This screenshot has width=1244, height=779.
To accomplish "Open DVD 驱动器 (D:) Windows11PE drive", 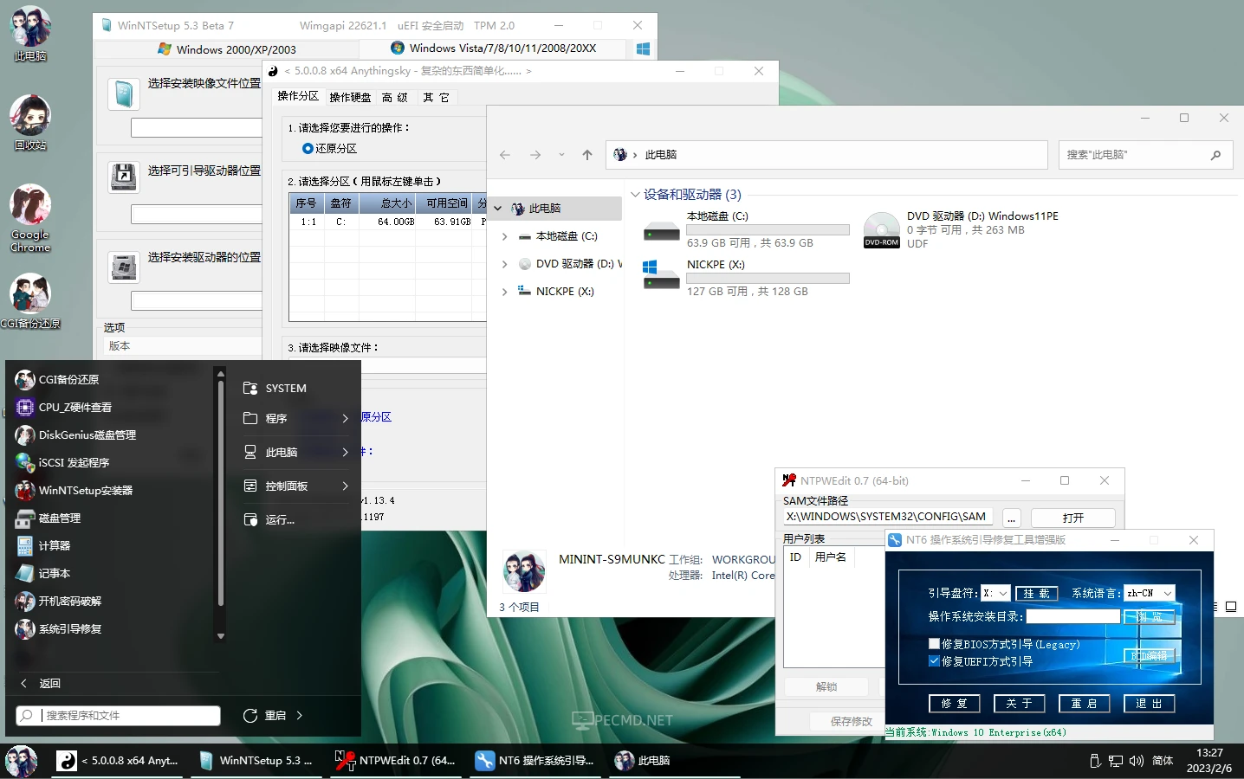I will click(x=962, y=229).
